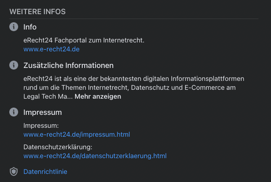
Task: Click the icon next to Zusätzliche Informationen
Action: (14, 65)
